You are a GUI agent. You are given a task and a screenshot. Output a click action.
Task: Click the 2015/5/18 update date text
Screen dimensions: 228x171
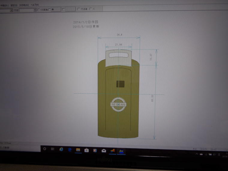point(86,26)
